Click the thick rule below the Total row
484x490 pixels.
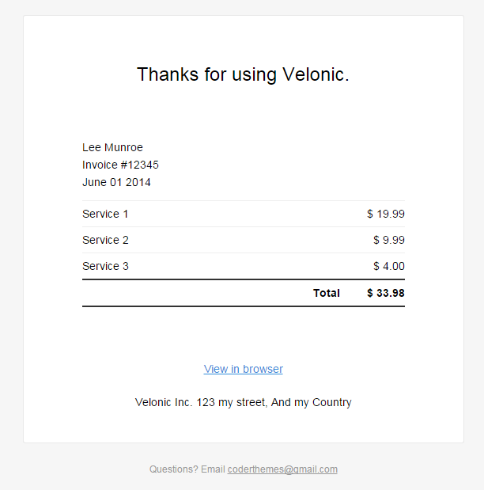pyautogui.click(x=243, y=306)
